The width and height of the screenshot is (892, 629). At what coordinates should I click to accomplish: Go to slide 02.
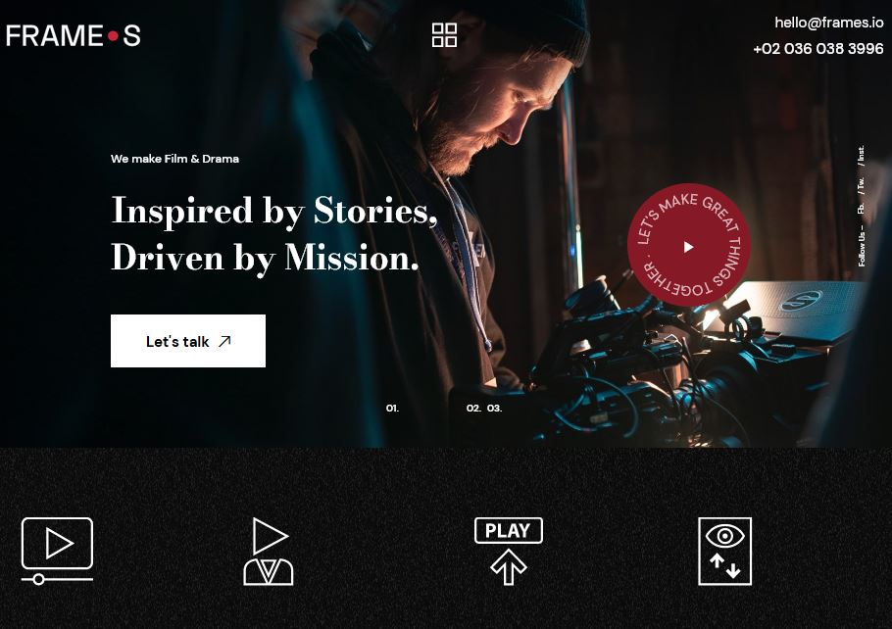pos(473,409)
